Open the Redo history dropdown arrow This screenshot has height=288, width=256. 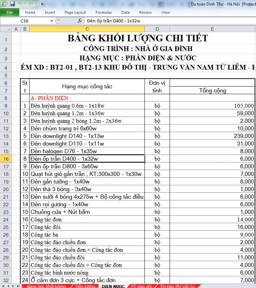pos(36,4)
